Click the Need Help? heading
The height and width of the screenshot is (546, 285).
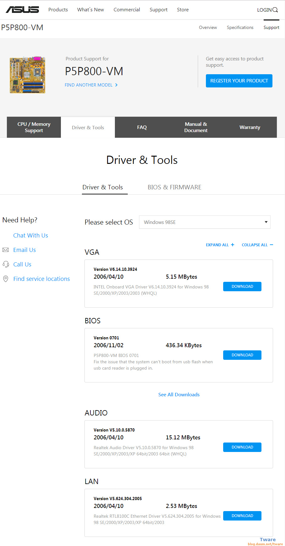click(x=20, y=220)
